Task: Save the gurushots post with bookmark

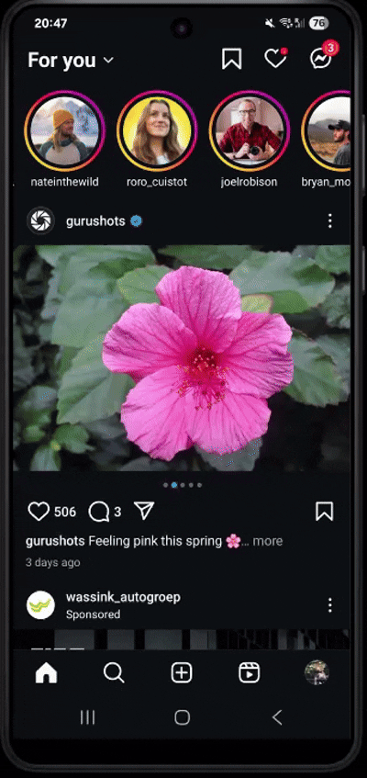Action: pos(325,512)
